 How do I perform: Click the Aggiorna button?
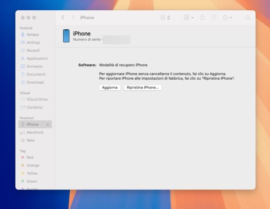point(110,88)
